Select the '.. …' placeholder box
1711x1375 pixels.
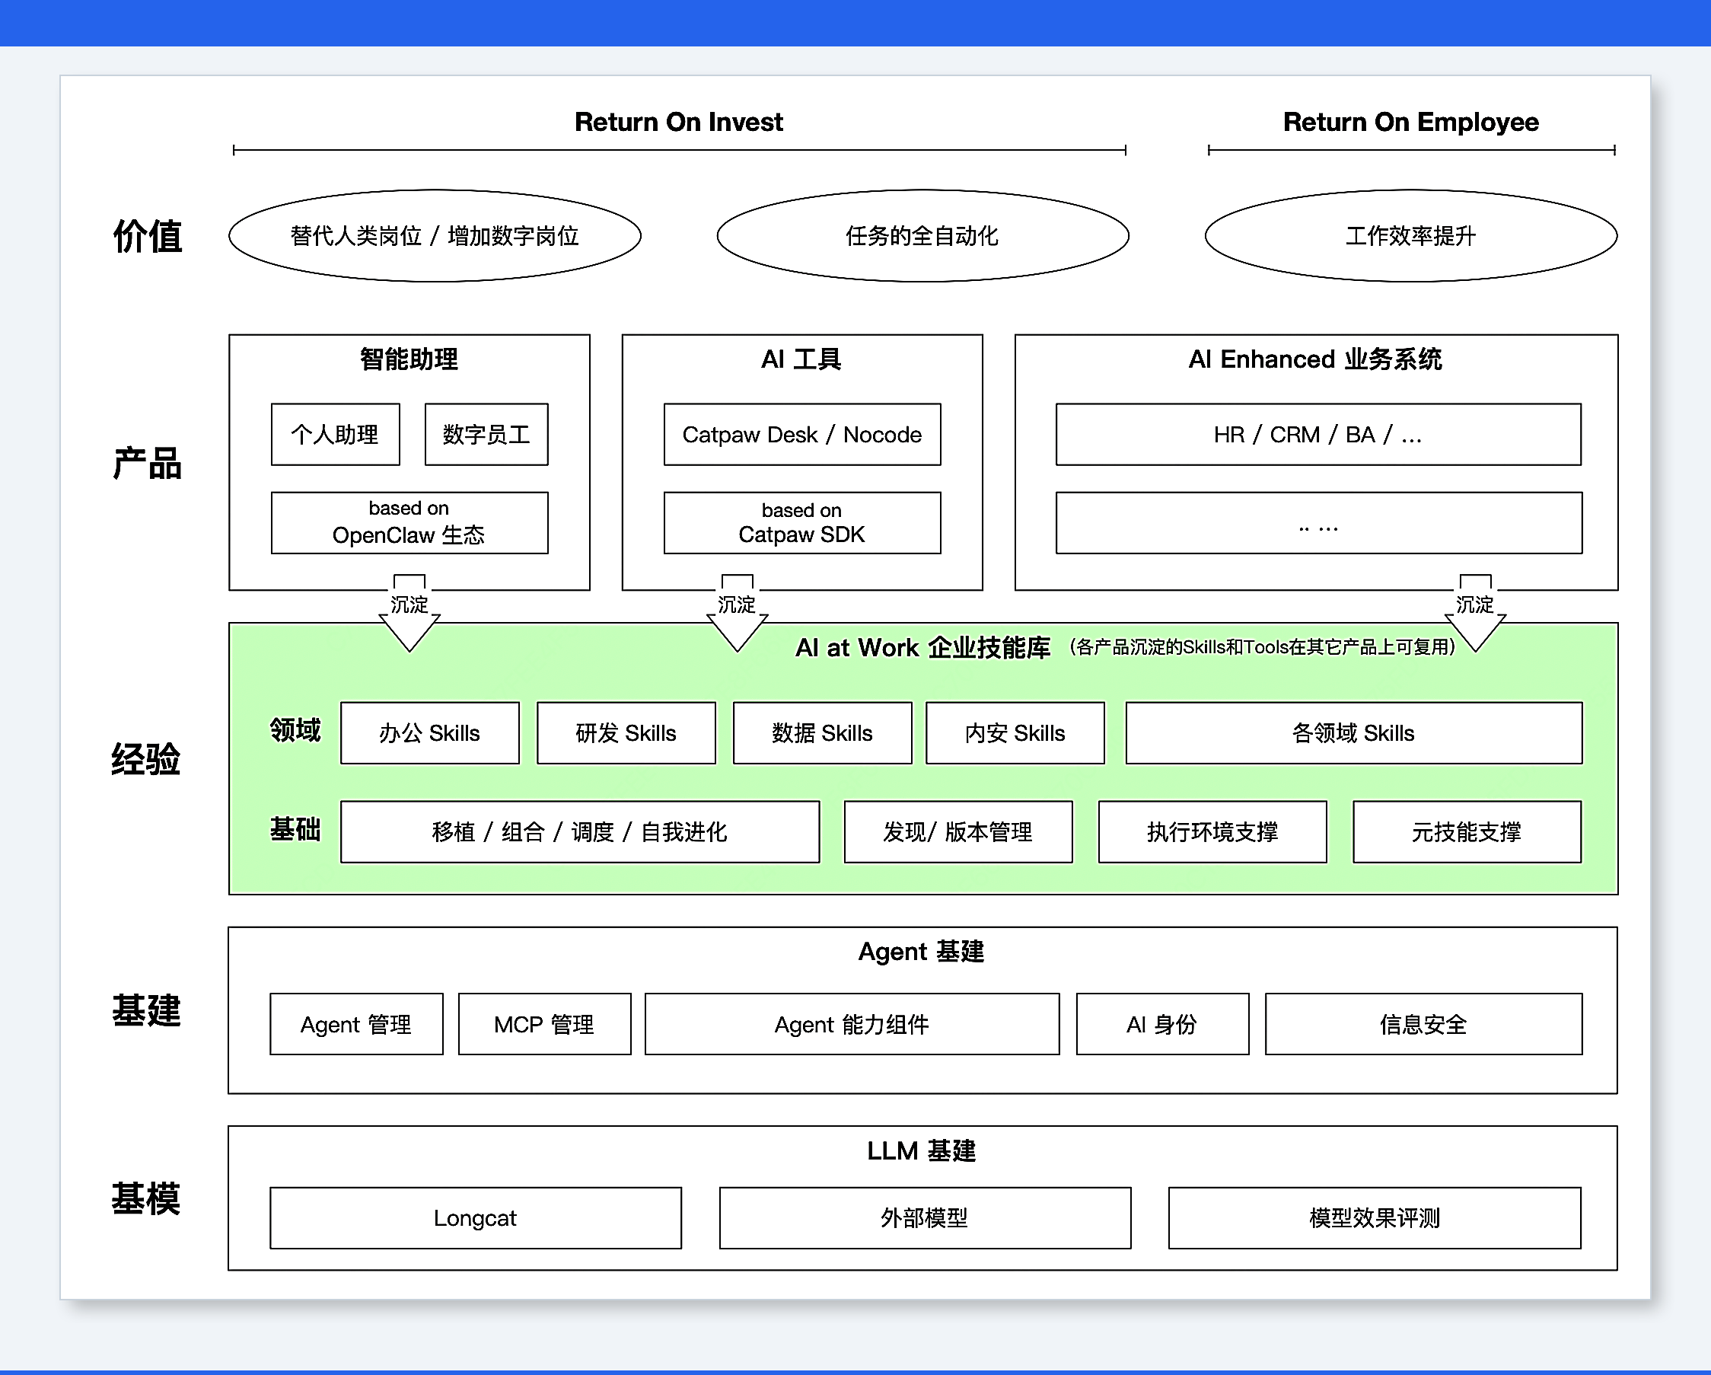1318,522
